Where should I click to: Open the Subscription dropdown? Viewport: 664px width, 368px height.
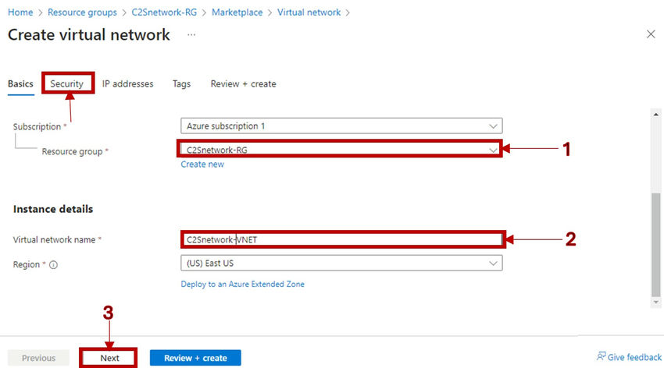pyautogui.click(x=341, y=126)
